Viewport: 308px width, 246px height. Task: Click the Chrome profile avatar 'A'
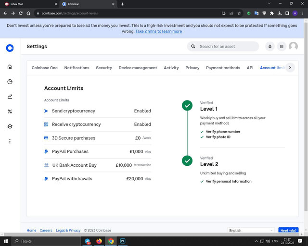coord(295,13)
